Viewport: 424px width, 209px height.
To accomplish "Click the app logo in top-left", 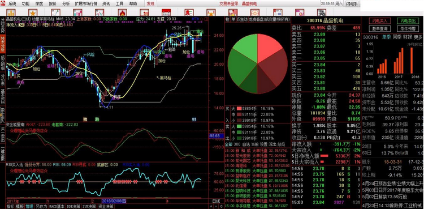I will point(3,3).
